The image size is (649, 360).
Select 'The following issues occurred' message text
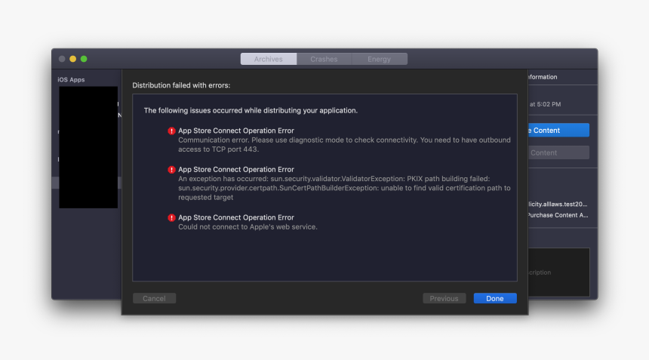click(x=251, y=110)
